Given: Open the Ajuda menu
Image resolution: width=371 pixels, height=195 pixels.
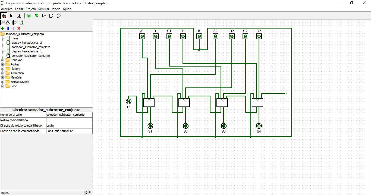Looking at the screenshot, I should [x=67, y=9].
